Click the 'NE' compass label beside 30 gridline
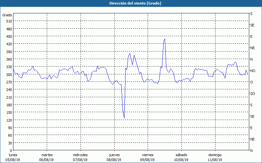The width and height of the screenshot is (262, 163). (x=253, y=139)
